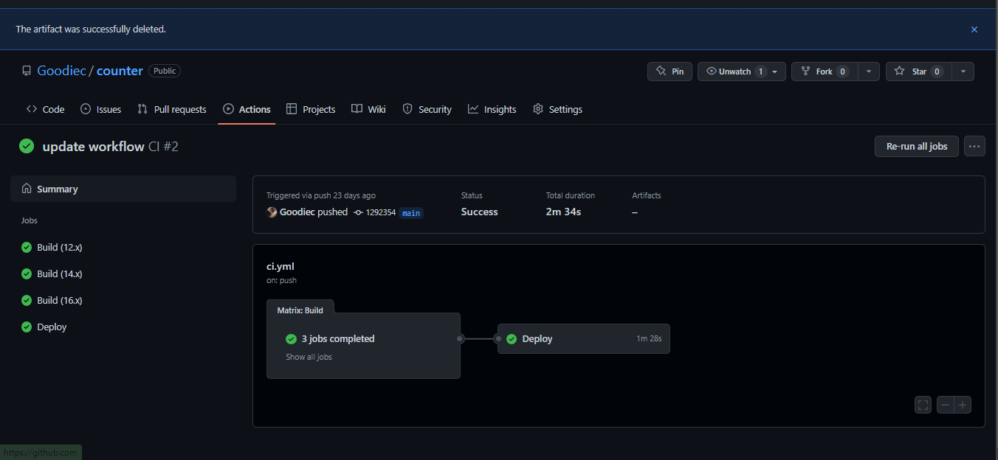Pin the repository with Pin button
The image size is (998, 460).
tap(670, 72)
